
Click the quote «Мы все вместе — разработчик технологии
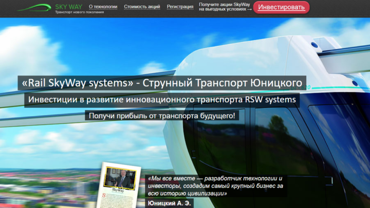click(x=215, y=186)
